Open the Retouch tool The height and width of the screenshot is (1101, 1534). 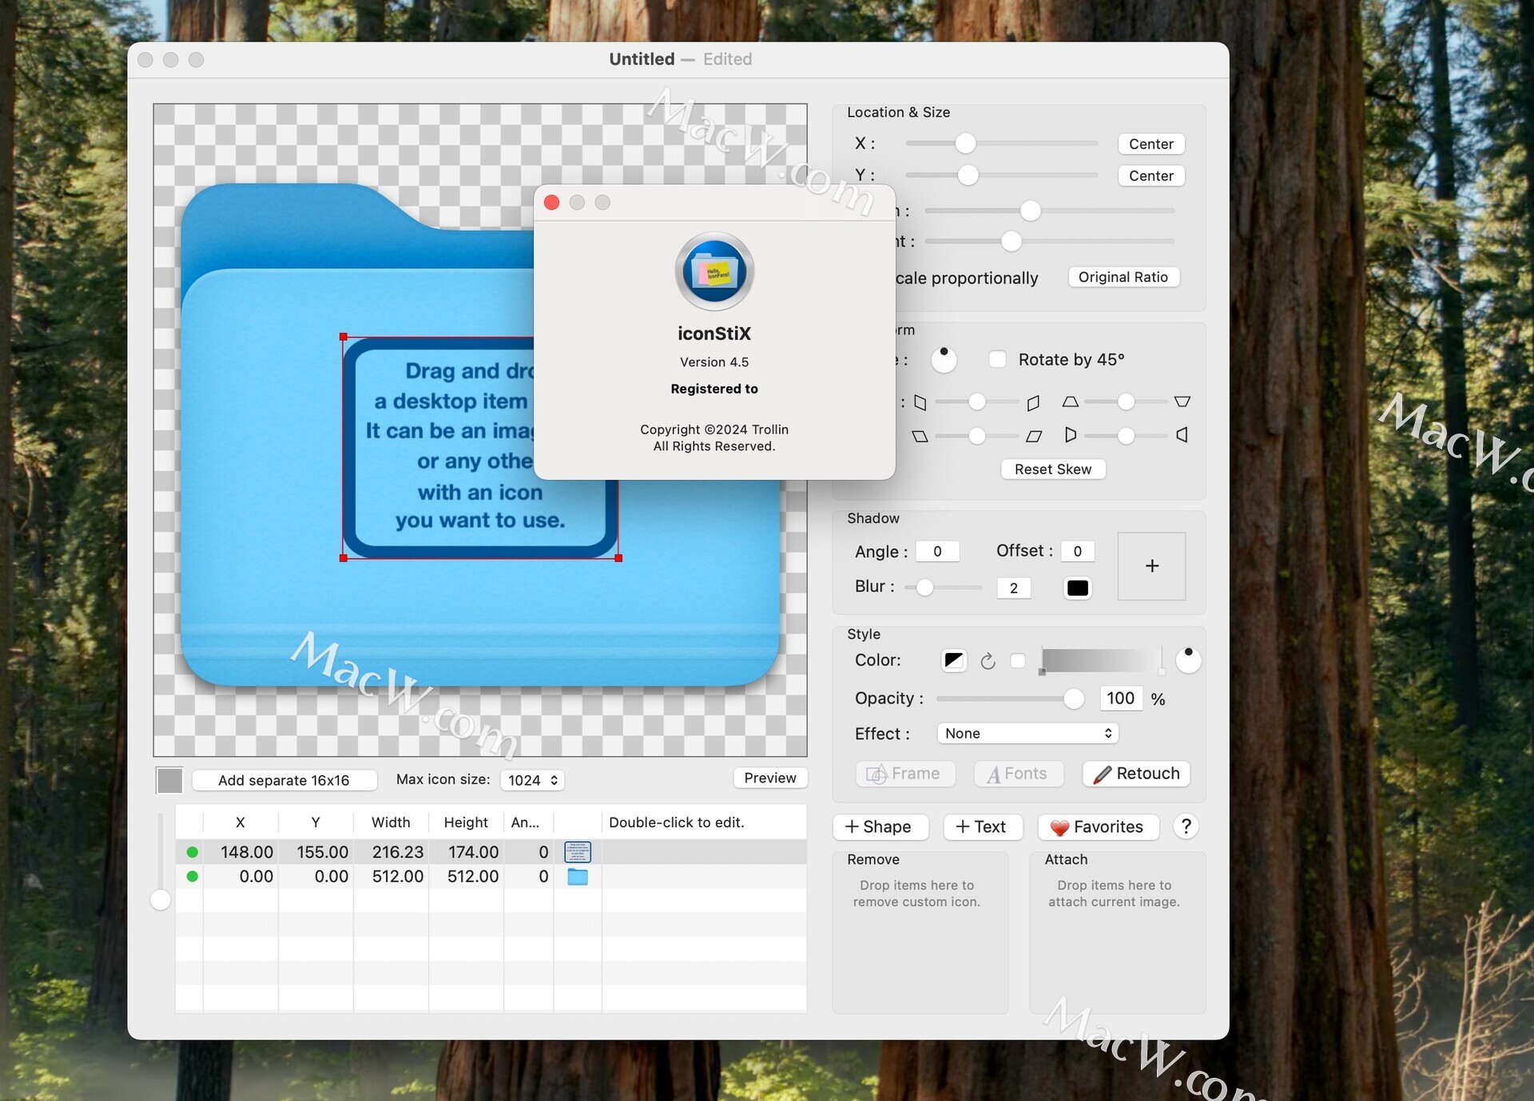[x=1136, y=774]
